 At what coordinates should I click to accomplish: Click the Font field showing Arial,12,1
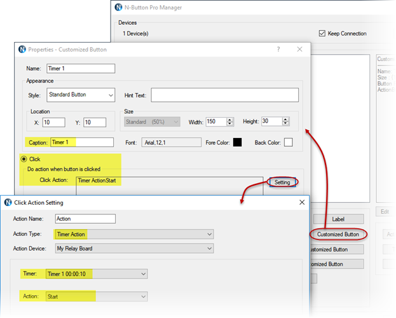click(x=172, y=142)
